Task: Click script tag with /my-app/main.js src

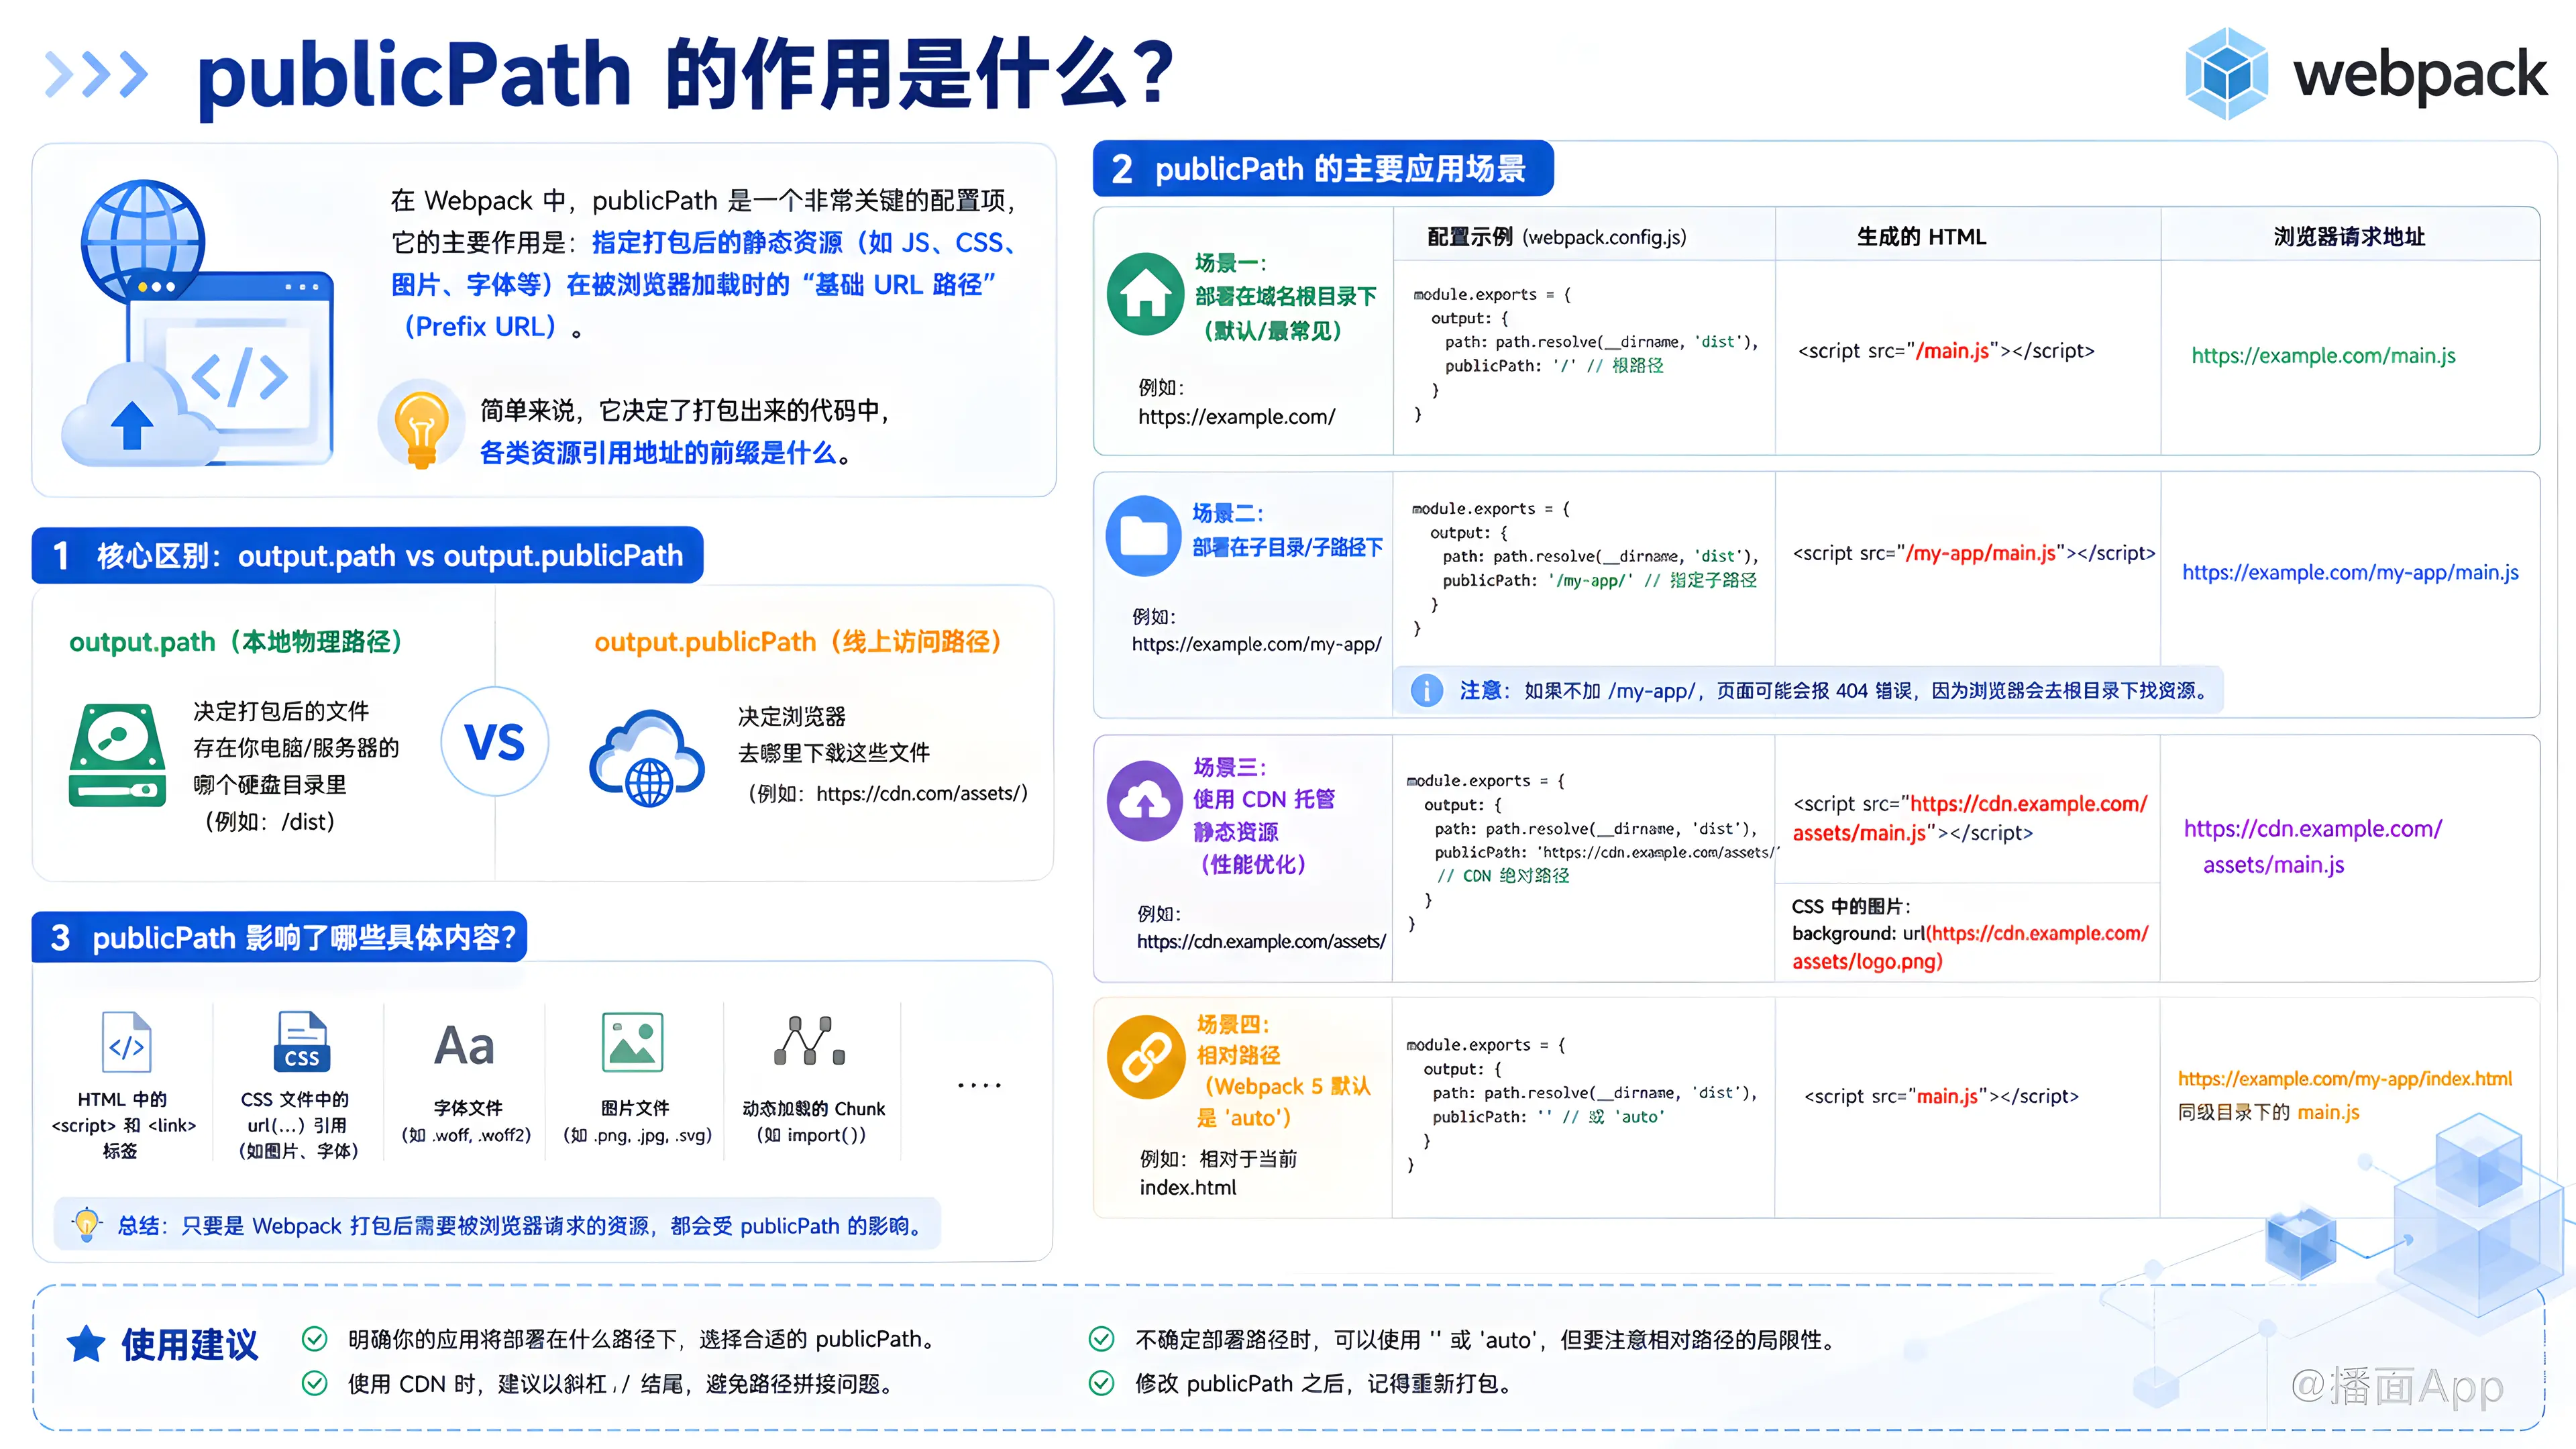Action: [x=1974, y=553]
